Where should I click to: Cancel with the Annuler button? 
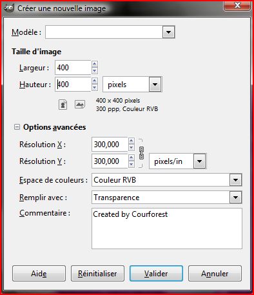[215, 274]
